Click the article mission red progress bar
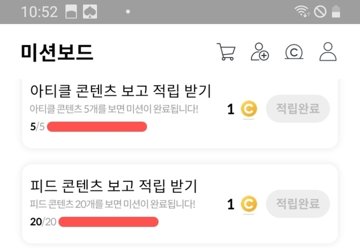Image resolution: width=360 pixels, height=248 pixels. pos(97,127)
